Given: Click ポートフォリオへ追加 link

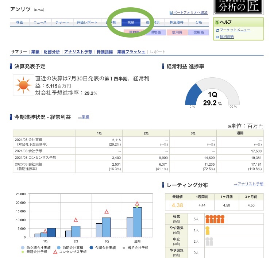Looking at the screenshot, I should 190,12.
